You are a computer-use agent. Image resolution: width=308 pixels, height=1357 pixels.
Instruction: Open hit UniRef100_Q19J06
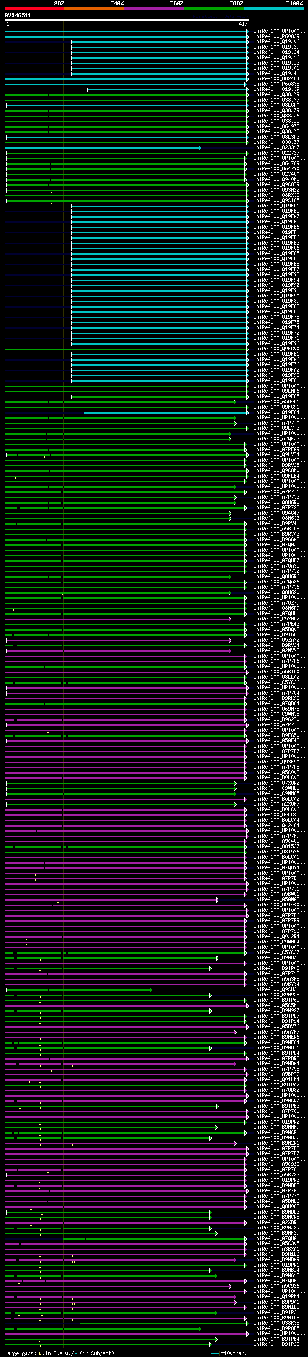[x=276, y=41]
